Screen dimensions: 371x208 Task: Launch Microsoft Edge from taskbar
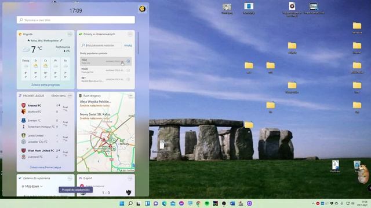click(x=164, y=203)
